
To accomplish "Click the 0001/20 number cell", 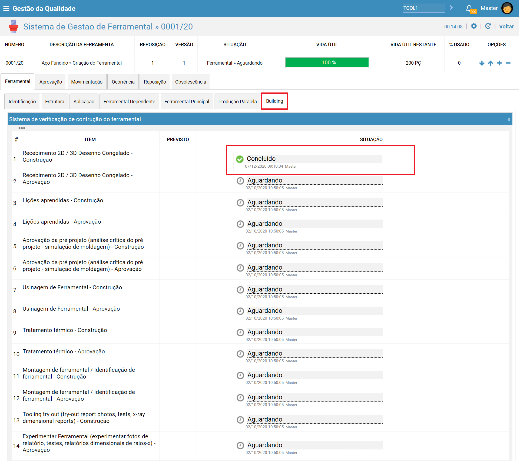I will click(x=15, y=63).
